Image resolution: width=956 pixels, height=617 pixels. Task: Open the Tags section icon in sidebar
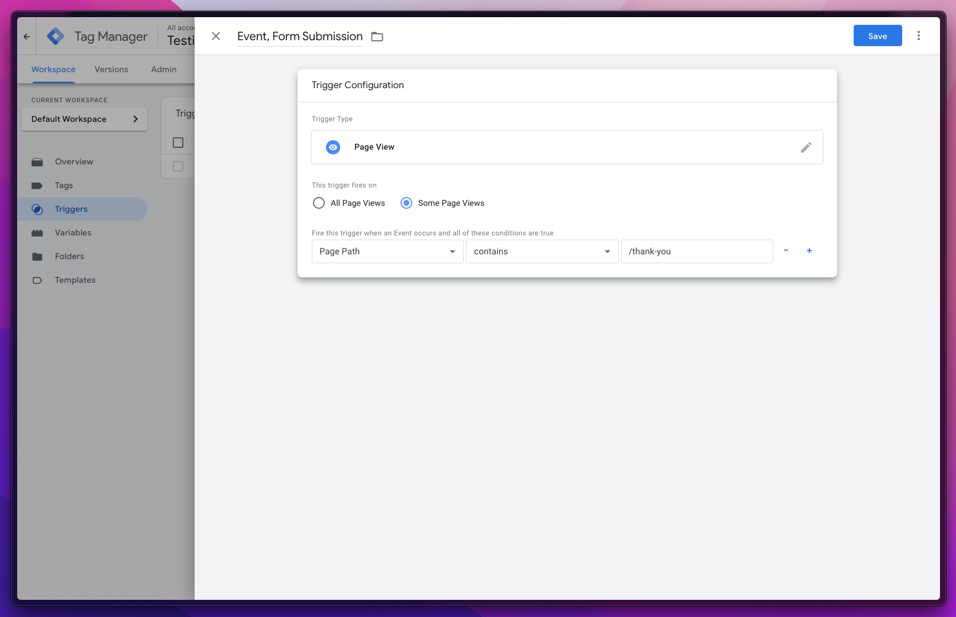pyautogui.click(x=38, y=185)
